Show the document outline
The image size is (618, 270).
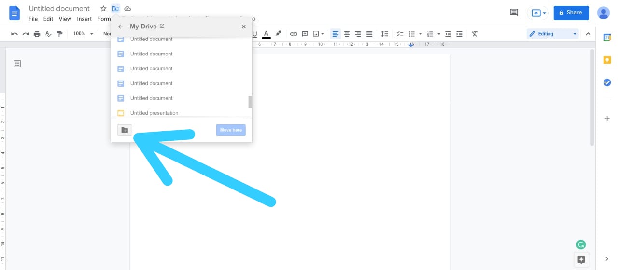tap(17, 64)
